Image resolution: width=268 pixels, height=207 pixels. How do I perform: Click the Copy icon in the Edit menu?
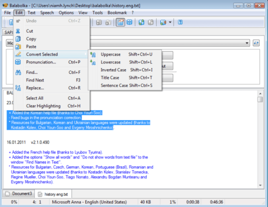(18, 39)
